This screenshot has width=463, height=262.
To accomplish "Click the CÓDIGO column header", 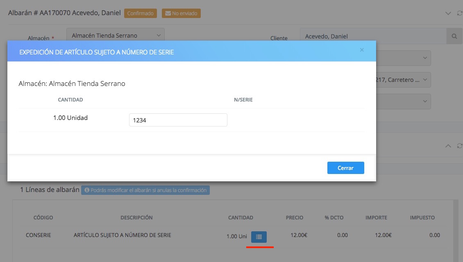I will coord(43,218).
